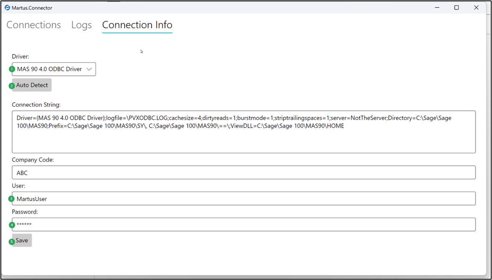Click the Password field

tap(244, 225)
